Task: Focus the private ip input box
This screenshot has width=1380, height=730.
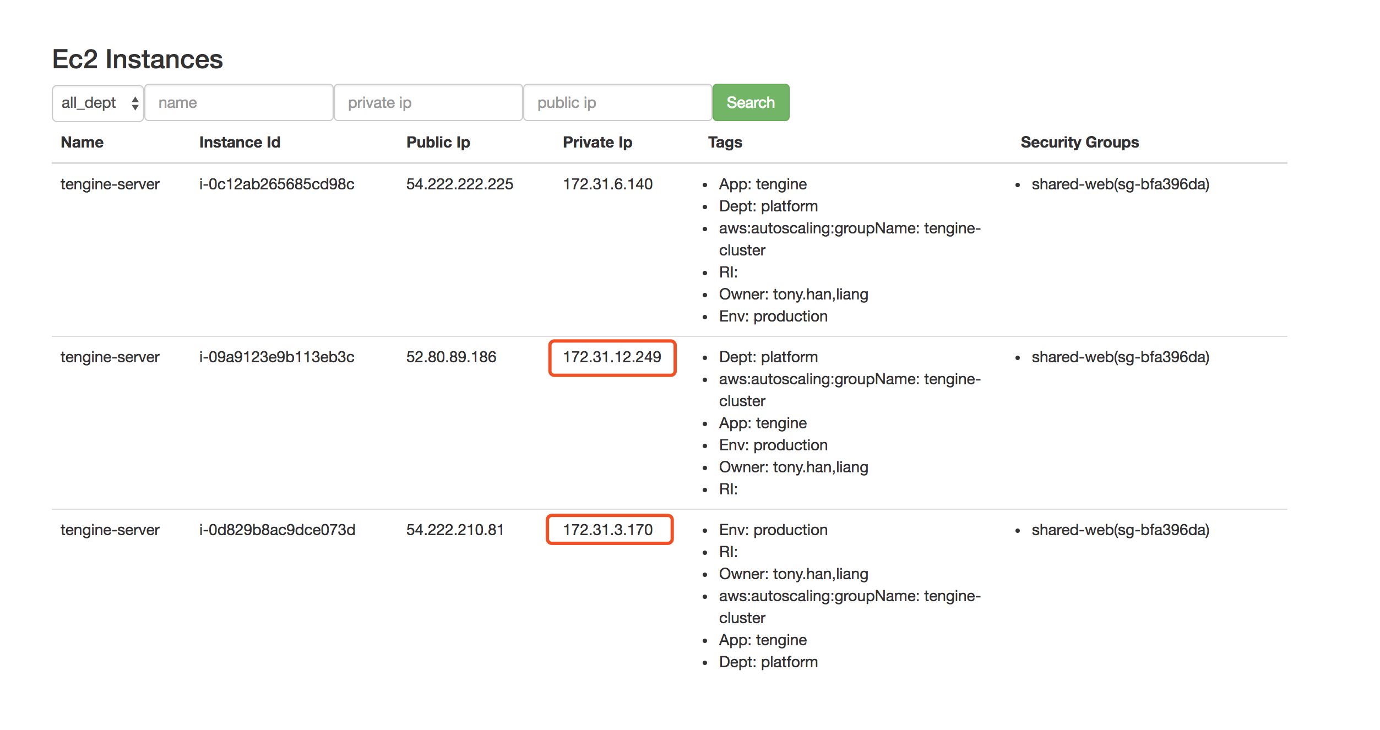Action: tap(428, 103)
